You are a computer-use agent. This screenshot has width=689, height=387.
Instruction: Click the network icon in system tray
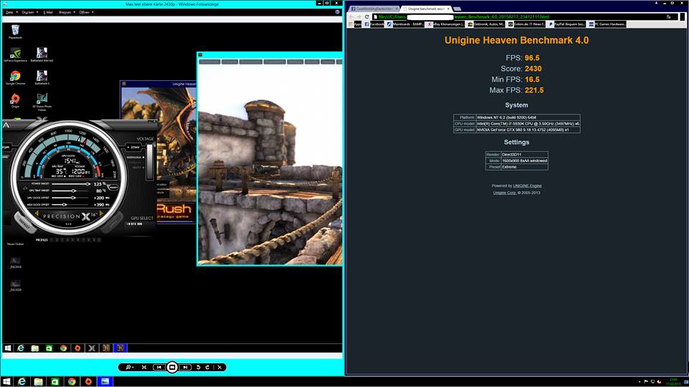tap(652, 381)
